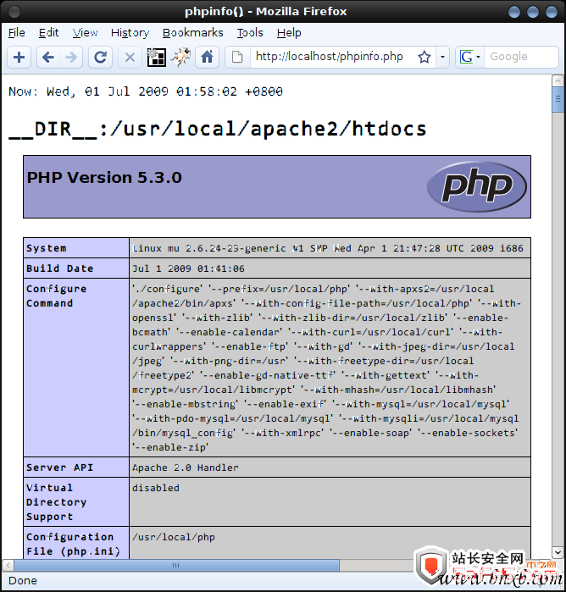Focus the Google search box

(521, 57)
